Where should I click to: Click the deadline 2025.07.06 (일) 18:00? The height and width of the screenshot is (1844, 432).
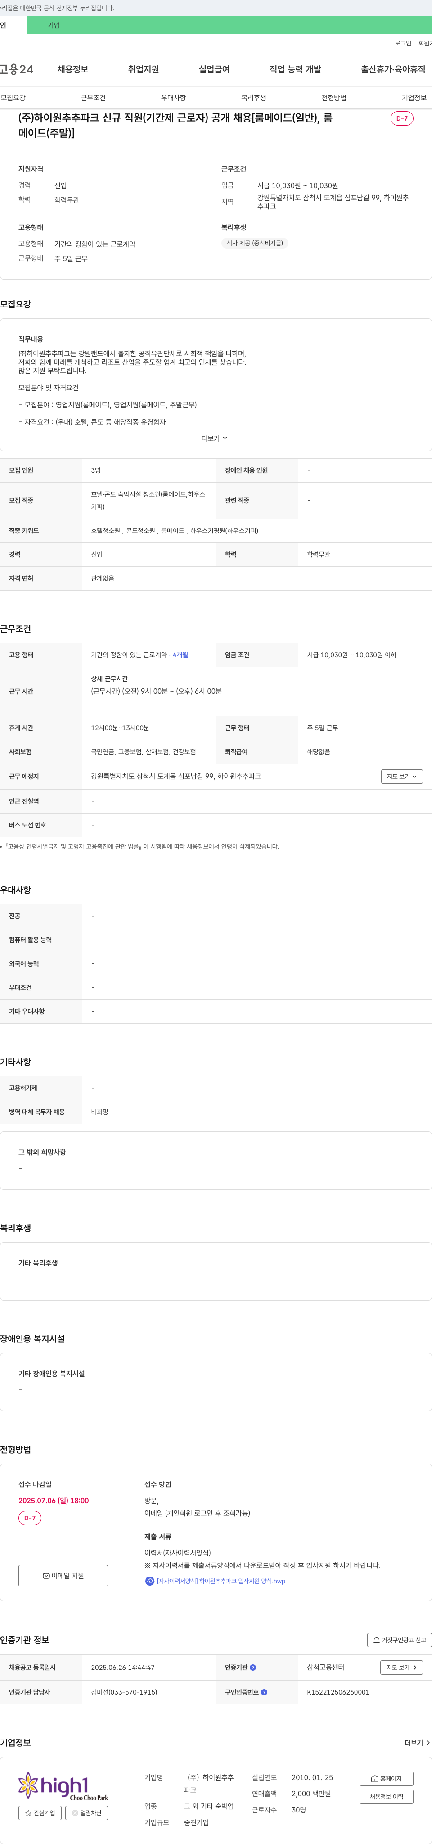54,1501
